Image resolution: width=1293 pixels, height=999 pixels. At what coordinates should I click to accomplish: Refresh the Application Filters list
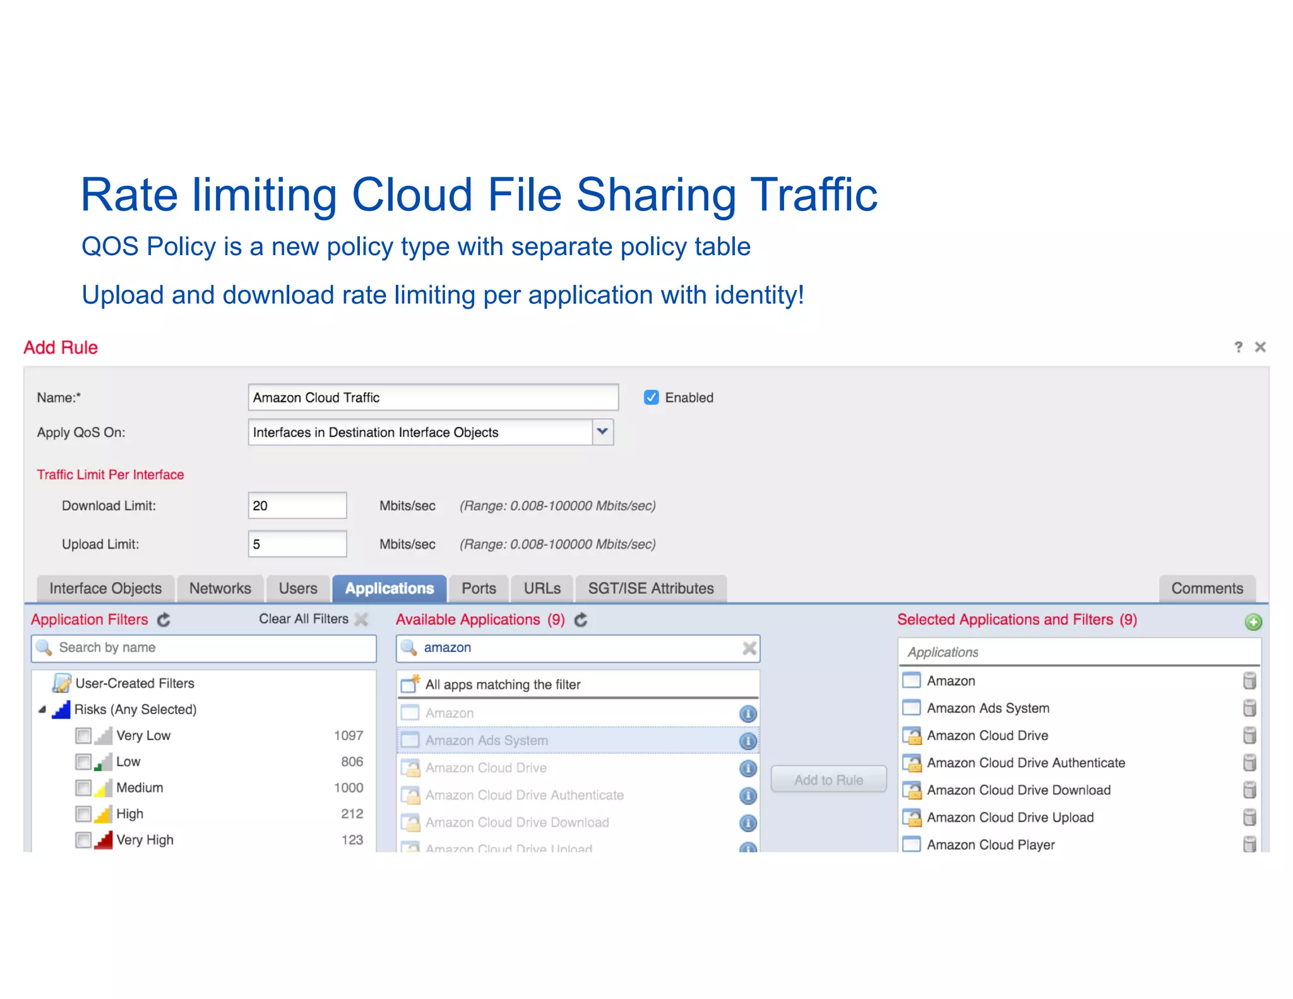click(164, 620)
